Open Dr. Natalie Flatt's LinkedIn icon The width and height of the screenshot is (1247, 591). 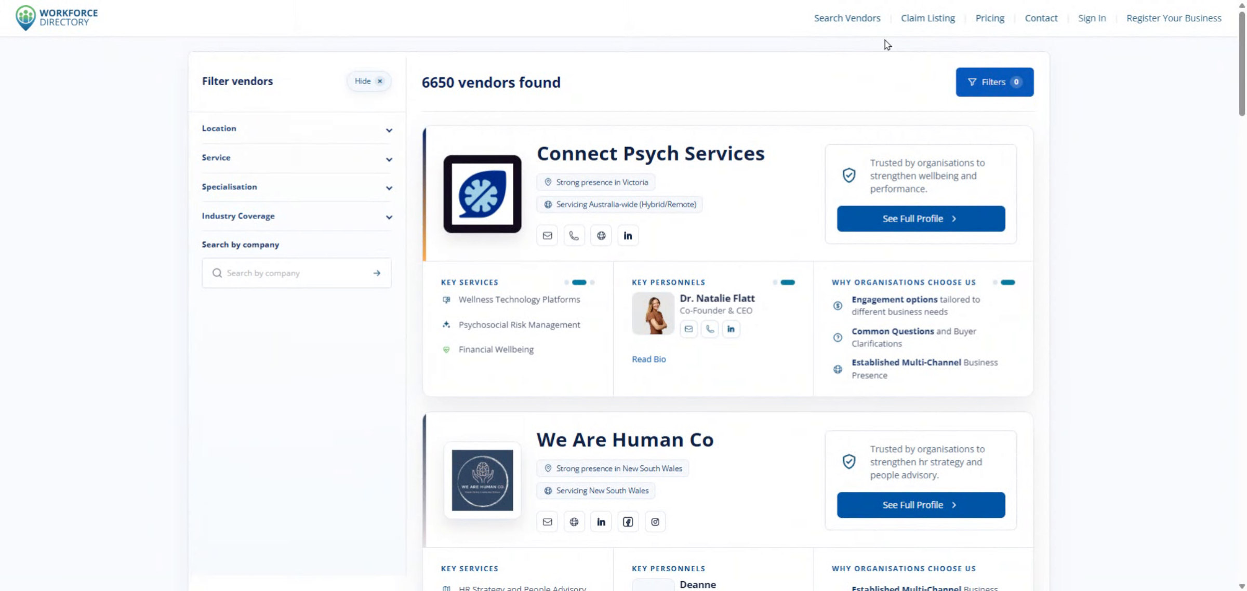coord(731,329)
